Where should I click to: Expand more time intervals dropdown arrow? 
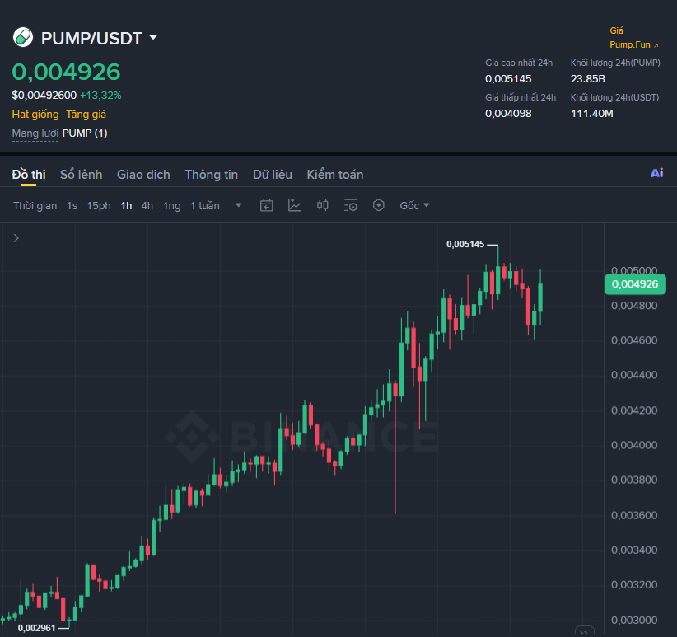coord(238,205)
